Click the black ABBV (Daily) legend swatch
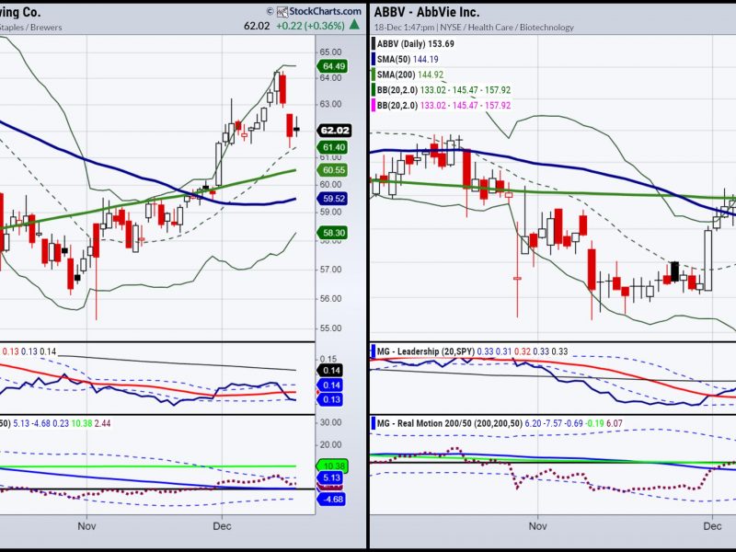The width and height of the screenshot is (736, 552). [x=374, y=43]
